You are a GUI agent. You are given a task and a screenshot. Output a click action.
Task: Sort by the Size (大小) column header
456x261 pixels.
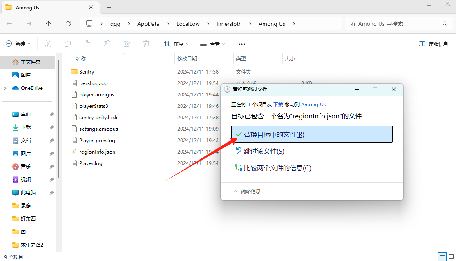(290, 59)
